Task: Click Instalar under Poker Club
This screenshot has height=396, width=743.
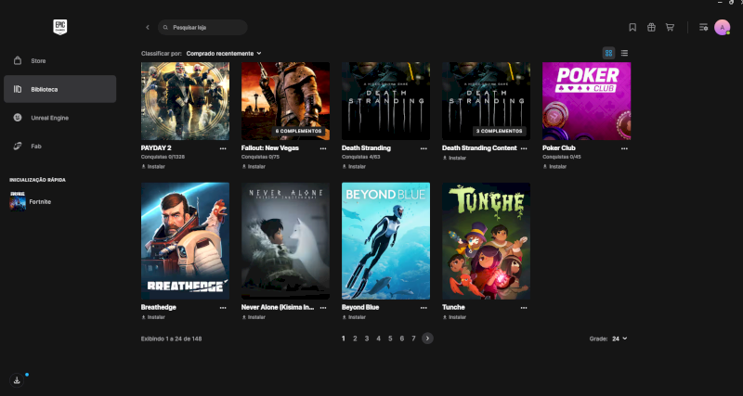Action: pyautogui.click(x=554, y=167)
